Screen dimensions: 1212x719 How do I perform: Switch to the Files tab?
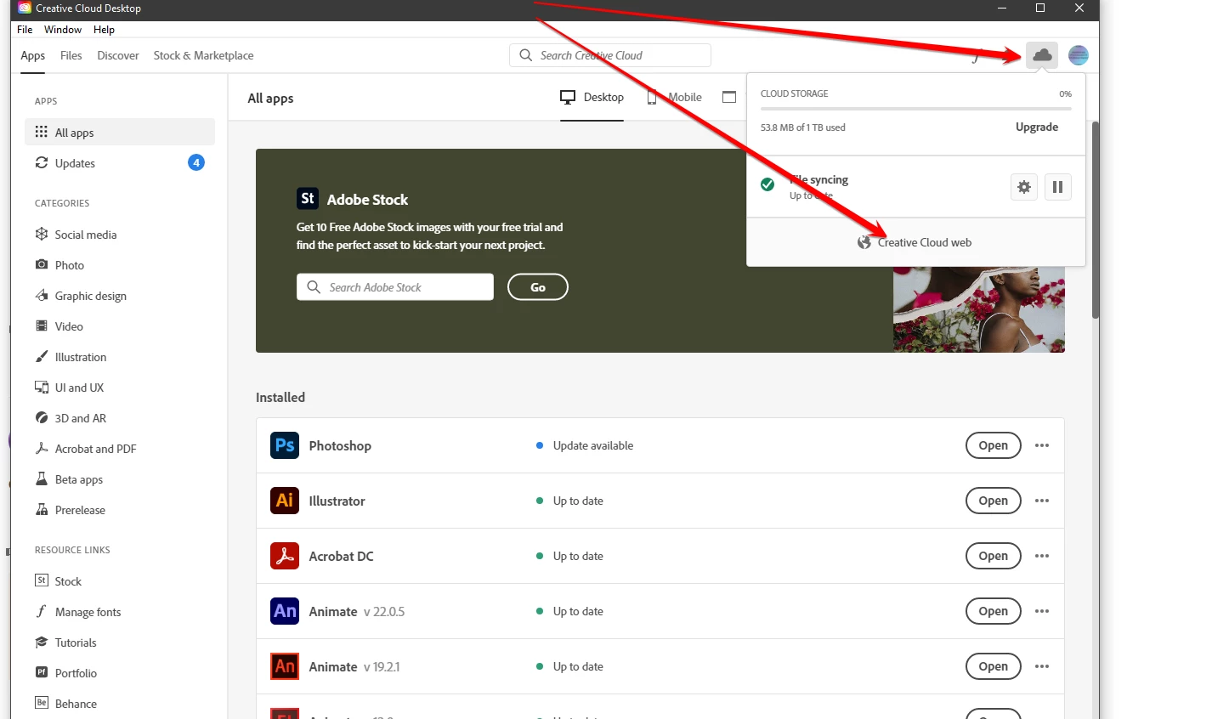[71, 55]
